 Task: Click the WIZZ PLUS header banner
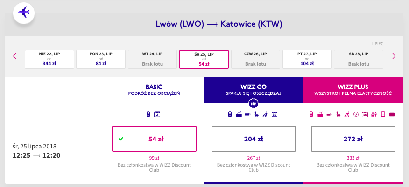point(353,89)
